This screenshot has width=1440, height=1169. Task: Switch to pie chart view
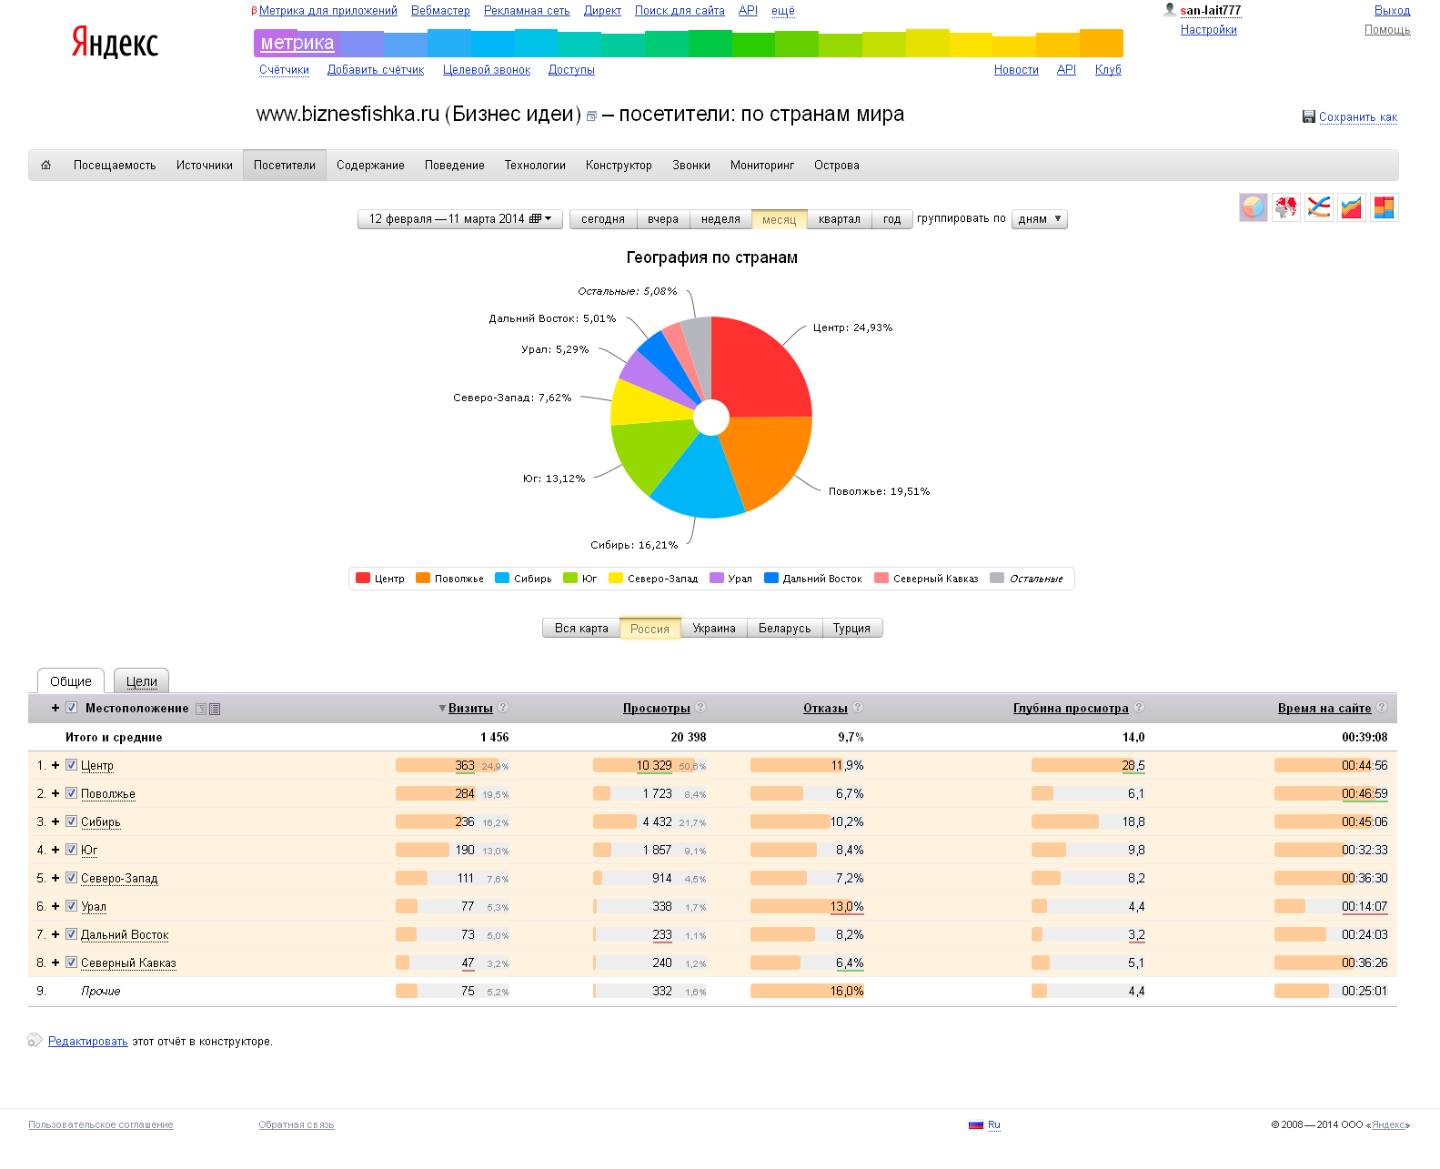click(1253, 207)
